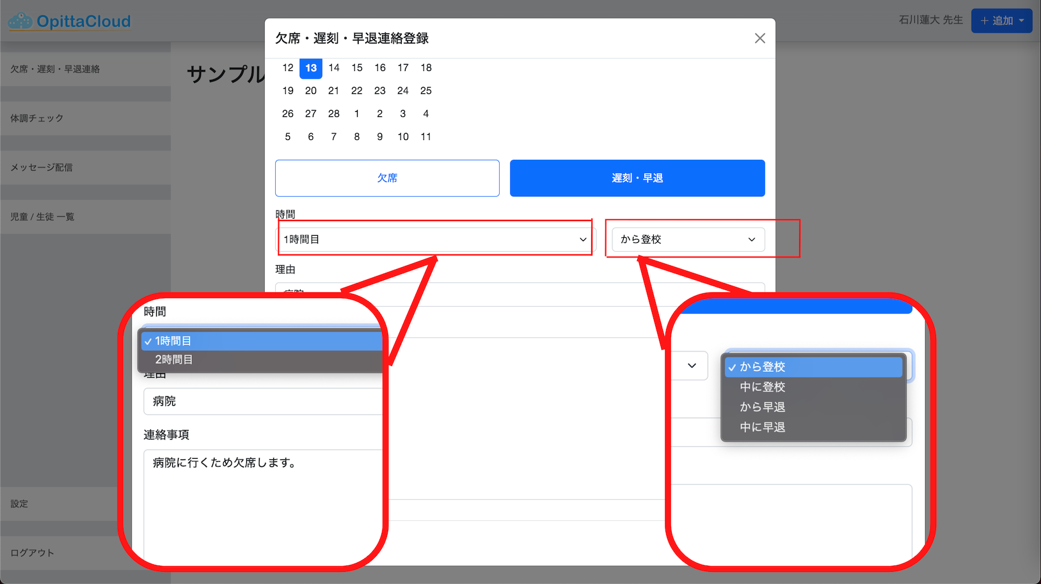
Task: Click ログアウト in sidebar
Action: pyautogui.click(x=59, y=553)
